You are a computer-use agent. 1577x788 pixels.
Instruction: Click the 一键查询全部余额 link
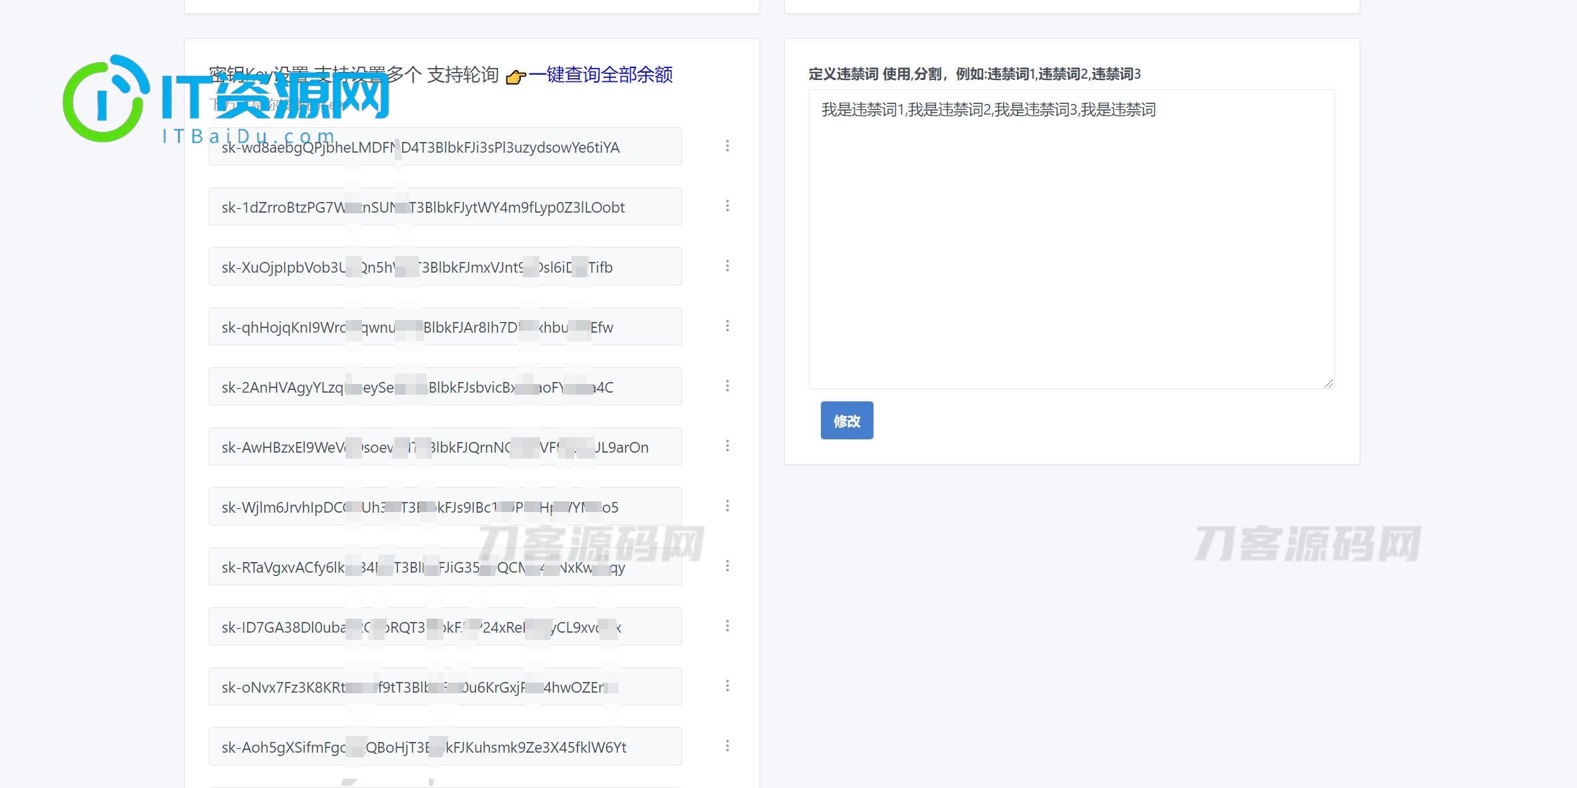[601, 75]
